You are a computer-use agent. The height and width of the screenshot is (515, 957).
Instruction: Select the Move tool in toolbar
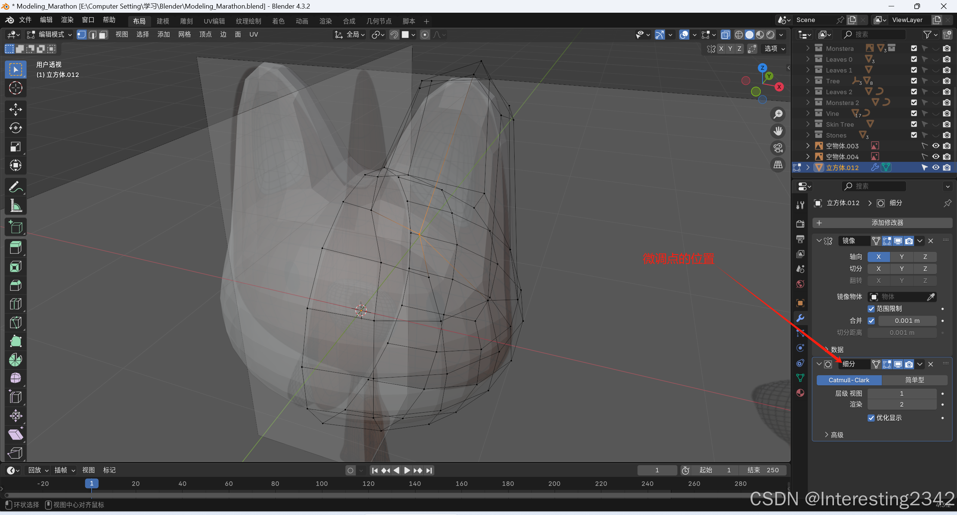click(15, 109)
